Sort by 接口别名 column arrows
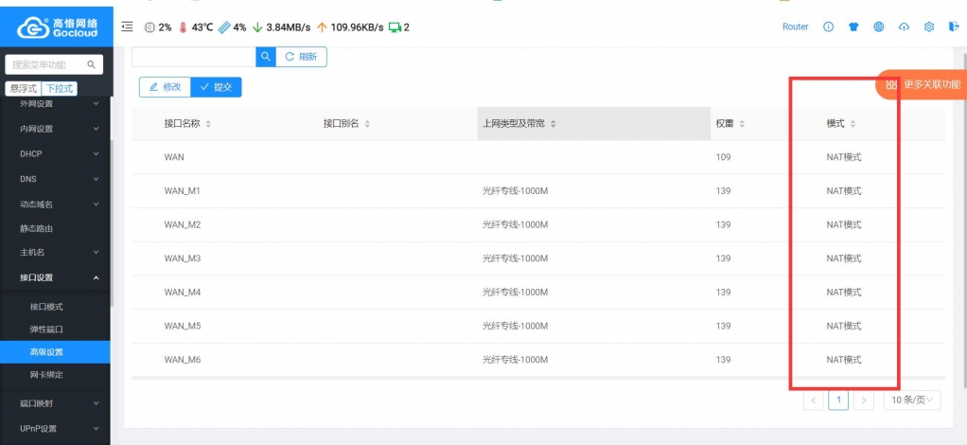Image resolution: width=967 pixels, height=445 pixels. pos(367,124)
